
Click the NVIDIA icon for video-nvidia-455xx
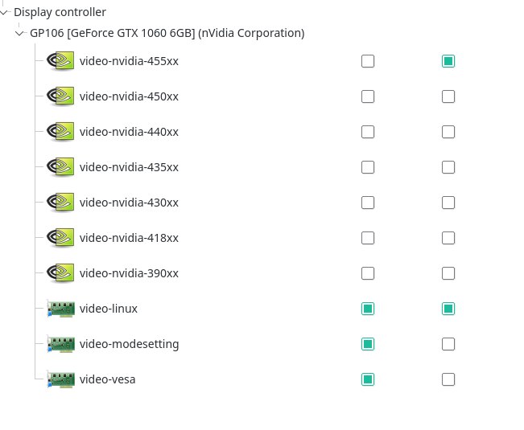pyautogui.click(x=60, y=61)
